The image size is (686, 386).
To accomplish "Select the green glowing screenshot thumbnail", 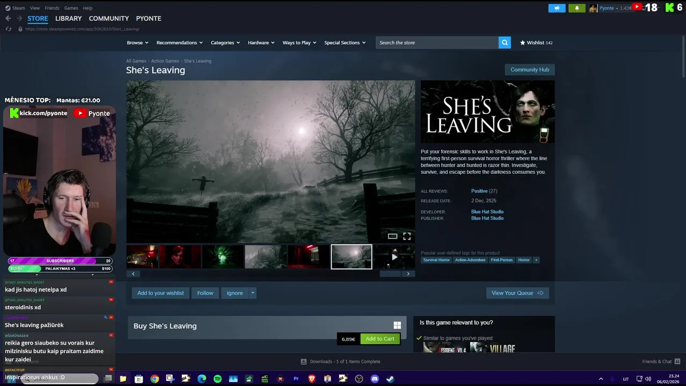I will [222, 257].
